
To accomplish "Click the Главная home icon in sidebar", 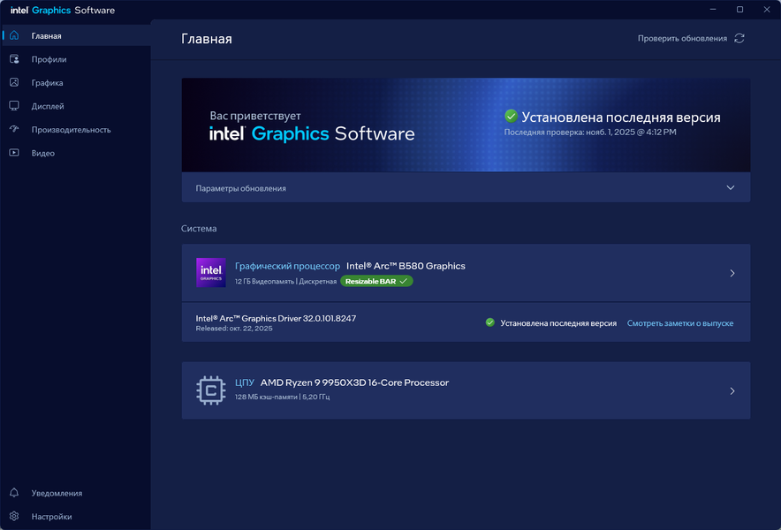I will 14,35.
